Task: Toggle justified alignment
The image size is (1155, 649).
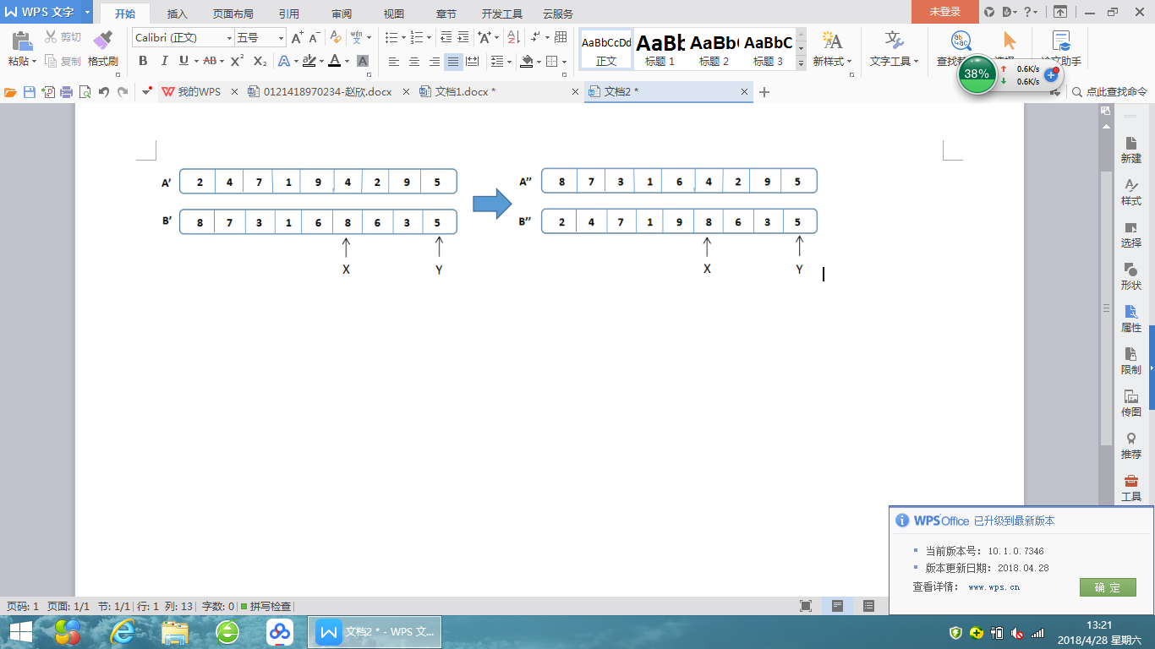Action: click(x=453, y=61)
